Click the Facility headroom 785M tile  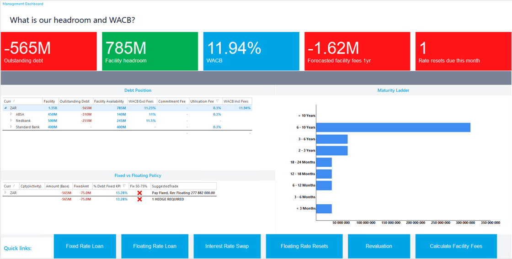click(150, 51)
